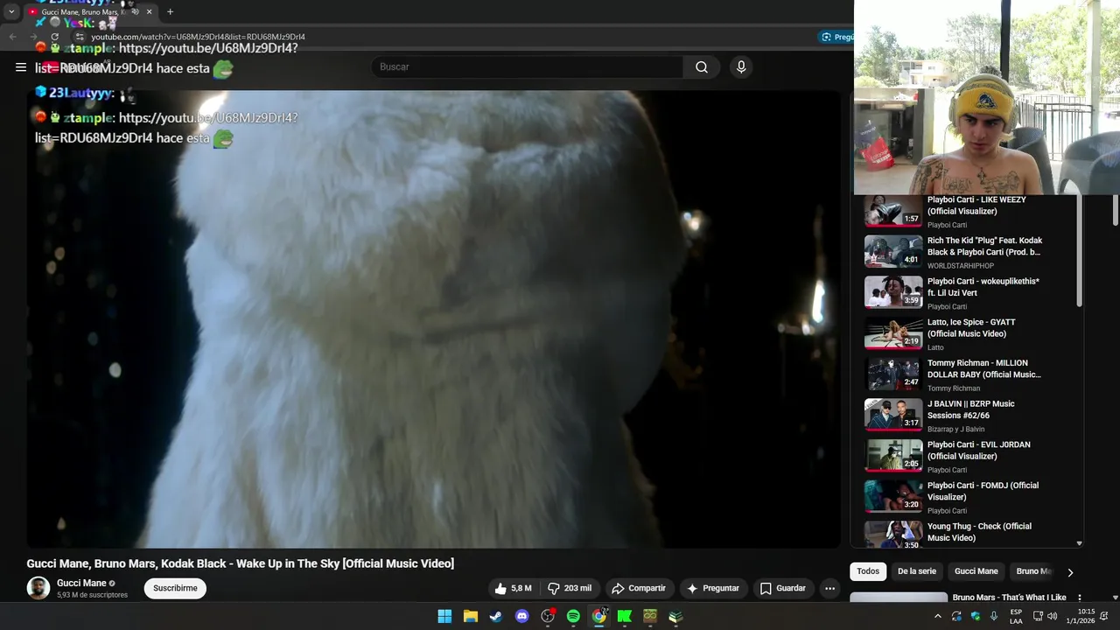The image size is (1120, 630).
Task: Open Windows Security tray icon
Action: 976,616
